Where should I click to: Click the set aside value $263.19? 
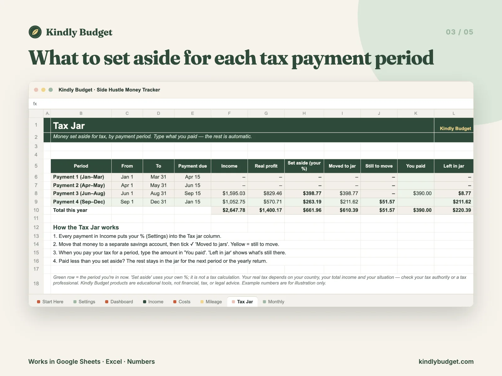[x=304, y=202]
